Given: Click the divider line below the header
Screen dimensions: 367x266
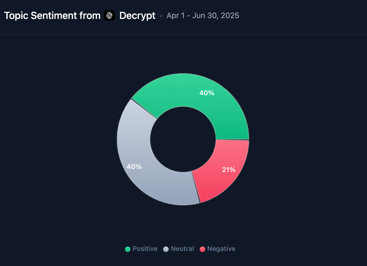Looking at the screenshot, I should tap(183, 34).
